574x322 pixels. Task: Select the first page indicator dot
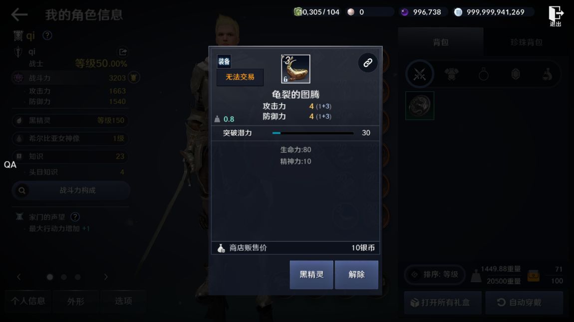pos(50,277)
